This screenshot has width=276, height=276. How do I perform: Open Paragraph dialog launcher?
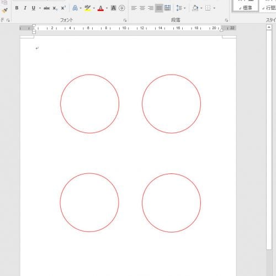point(226,20)
